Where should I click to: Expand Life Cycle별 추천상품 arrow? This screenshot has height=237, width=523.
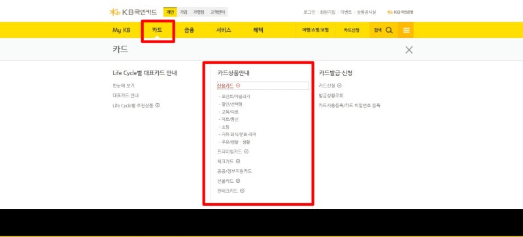click(x=158, y=105)
